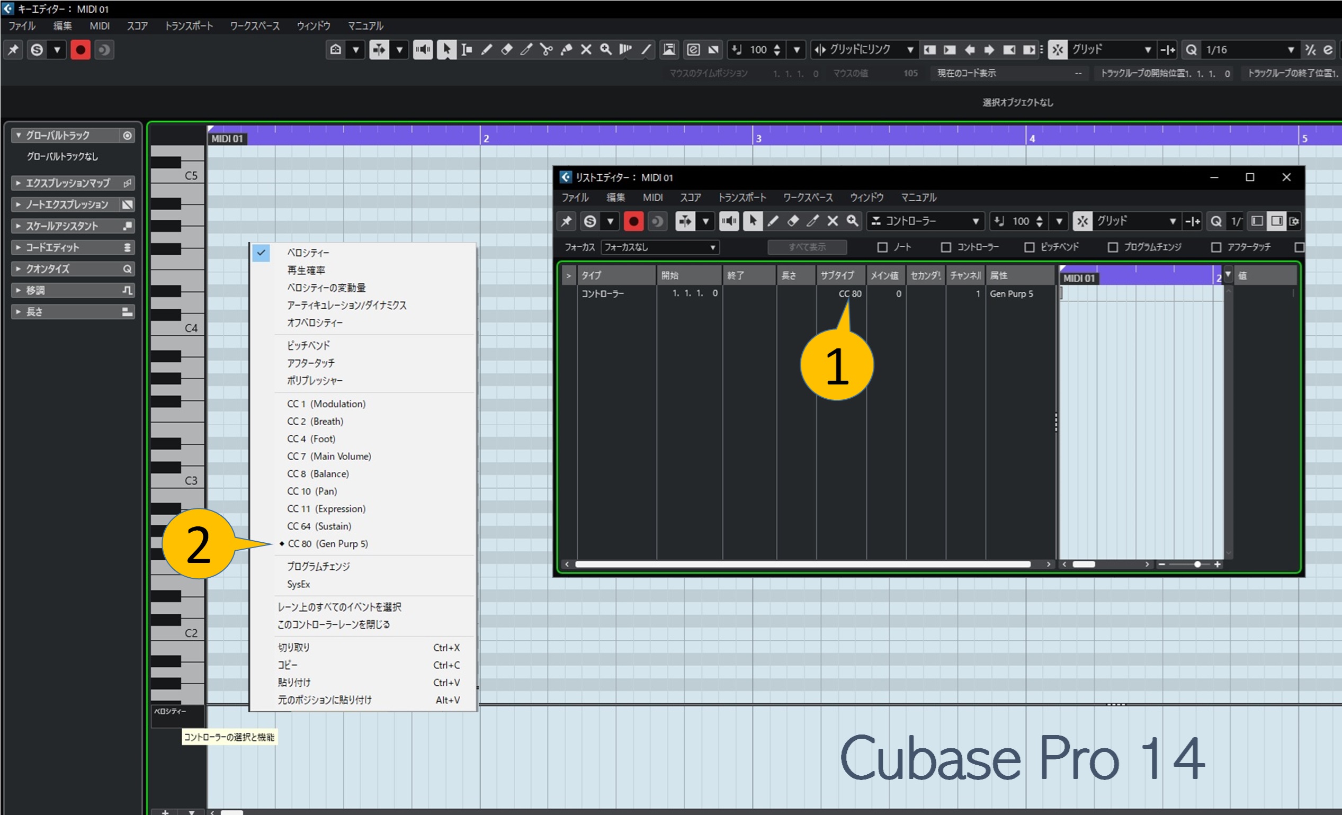
Task: Click the List Editor event list horizontal scrollbar
Action: [x=802, y=565]
